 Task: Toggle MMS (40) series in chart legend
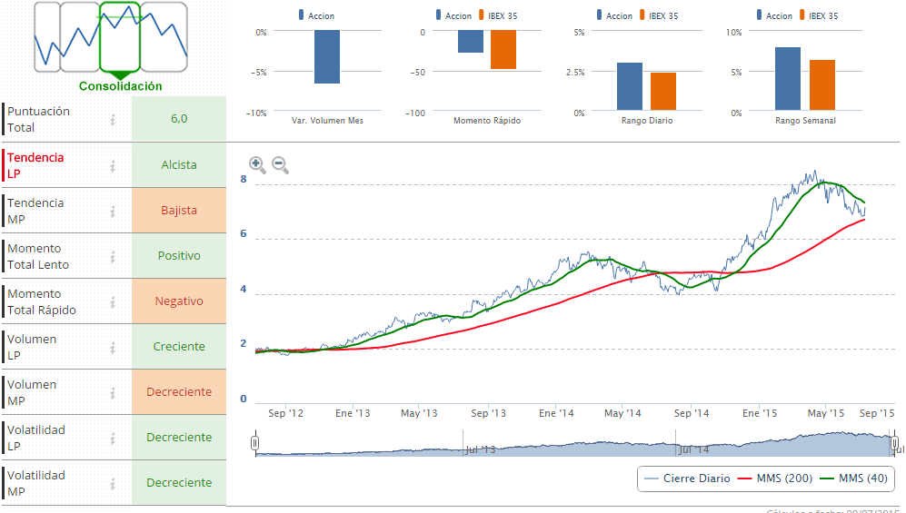pyautogui.click(x=854, y=478)
